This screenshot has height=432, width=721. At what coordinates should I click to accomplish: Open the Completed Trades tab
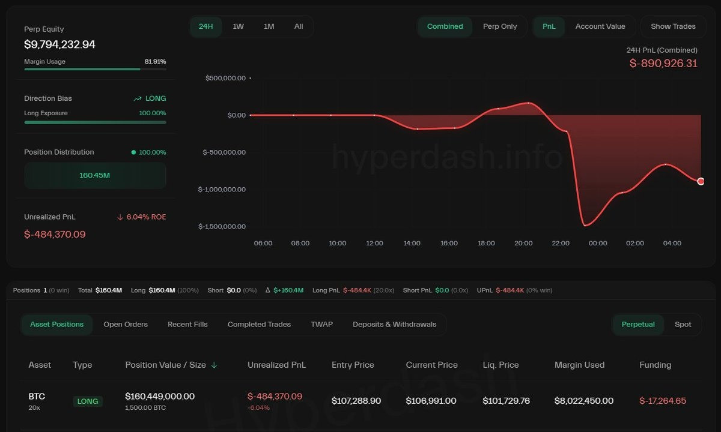pos(259,324)
